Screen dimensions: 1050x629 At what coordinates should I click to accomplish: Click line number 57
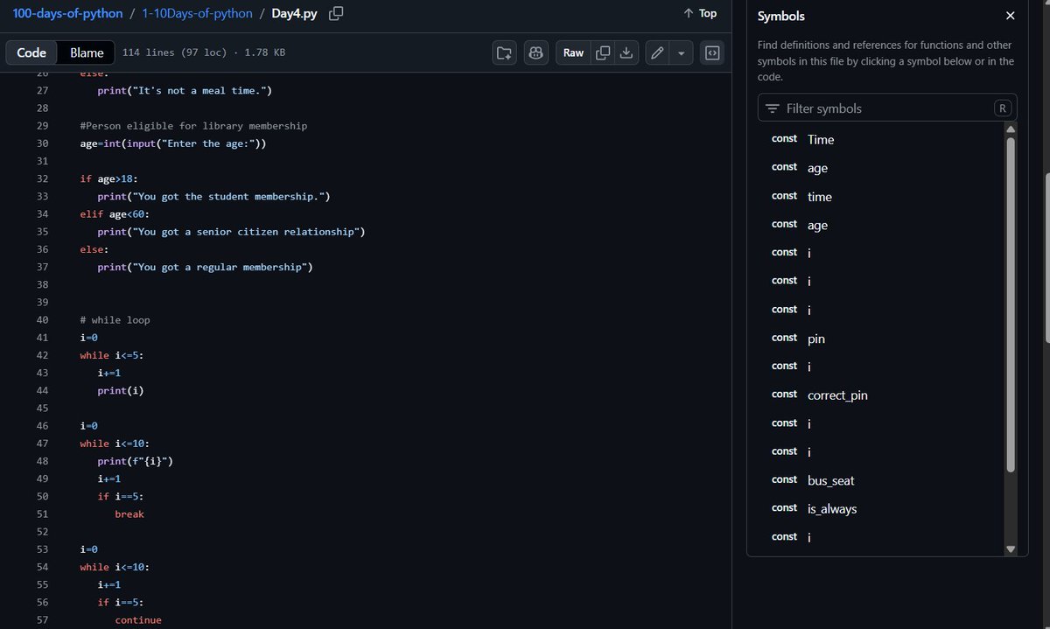pyautogui.click(x=43, y=620)
